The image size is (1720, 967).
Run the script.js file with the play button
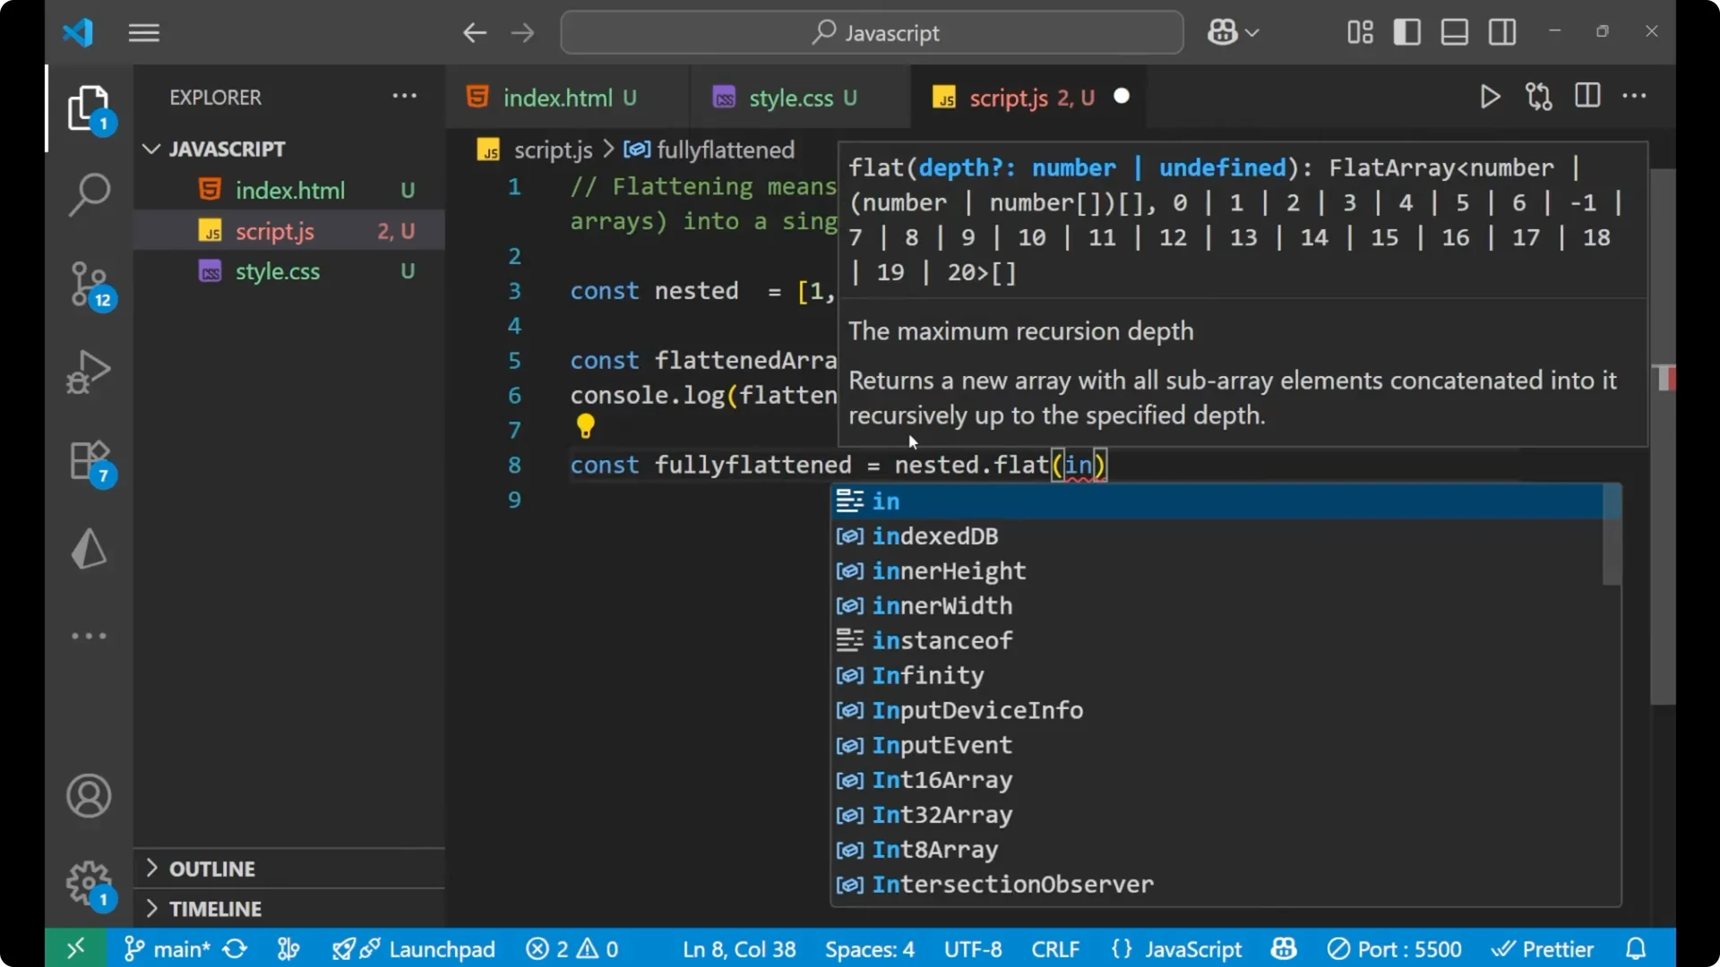click(x=1490, y=96)
